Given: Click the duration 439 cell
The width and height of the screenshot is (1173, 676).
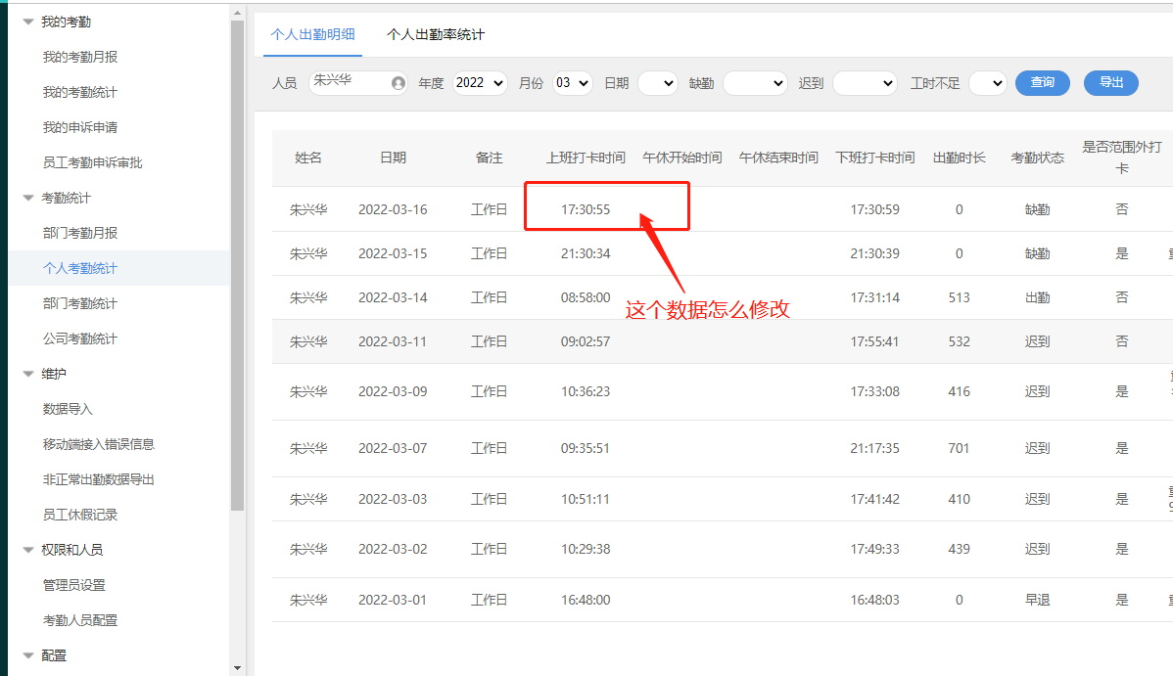Looking at the screenshot, I should [959, 549].
